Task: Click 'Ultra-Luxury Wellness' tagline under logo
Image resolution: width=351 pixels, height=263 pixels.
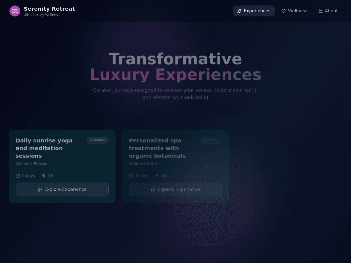Action: click(42, 15)
